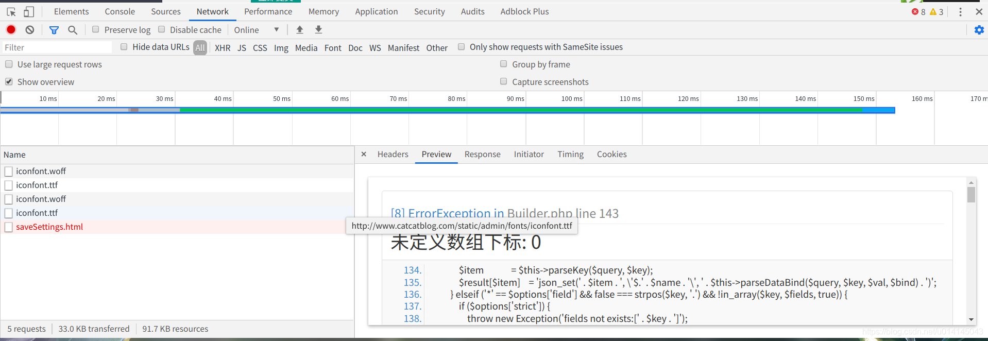
Task: Open the Performance tab
Action: pos(268,11)
